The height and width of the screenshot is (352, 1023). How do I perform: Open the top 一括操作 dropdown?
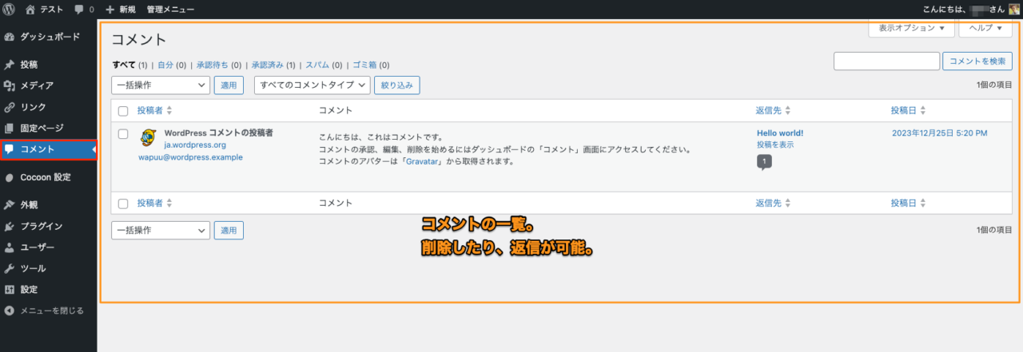click(x=161, y=85)
